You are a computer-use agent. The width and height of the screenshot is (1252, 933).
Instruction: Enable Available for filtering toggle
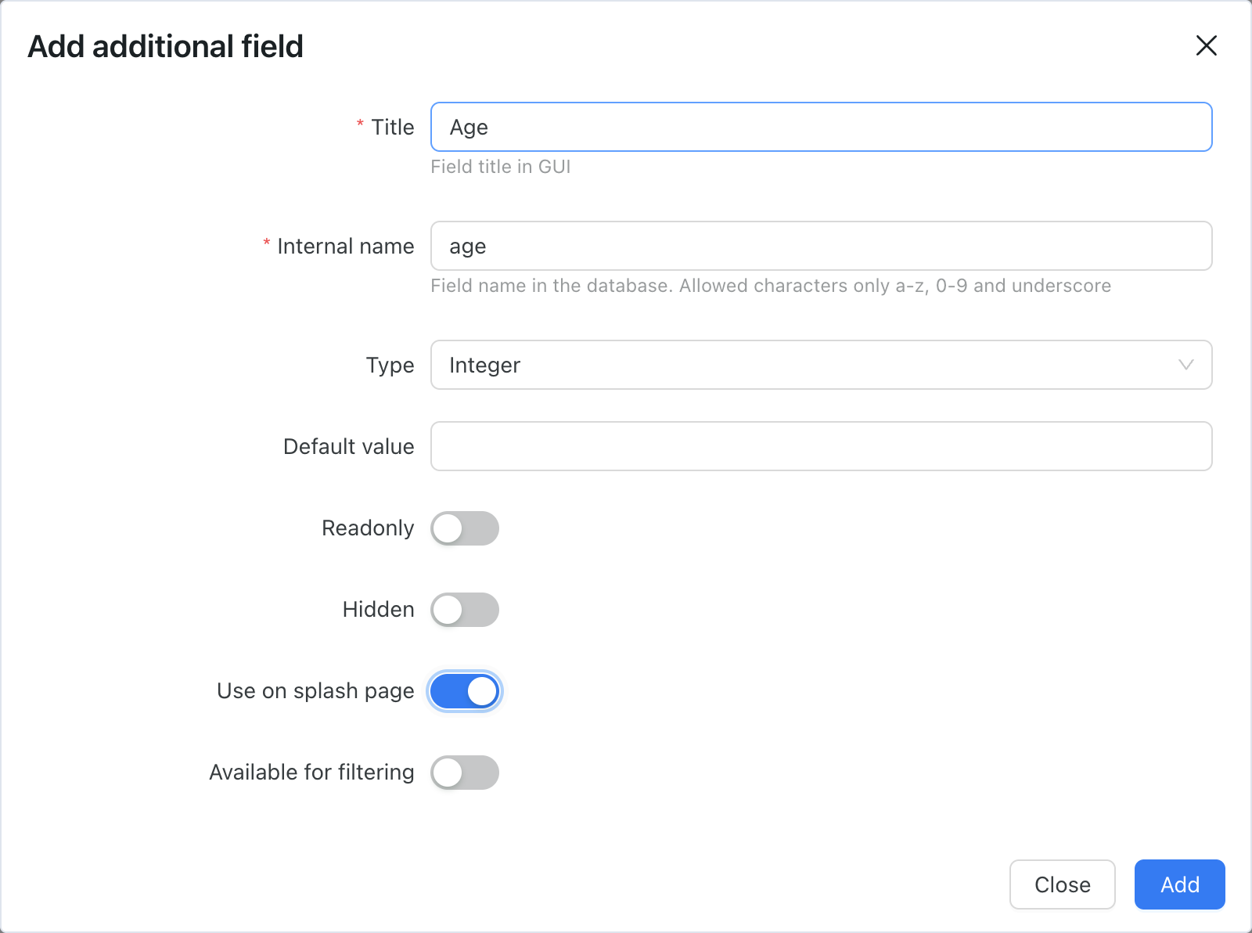click(465, 773)
